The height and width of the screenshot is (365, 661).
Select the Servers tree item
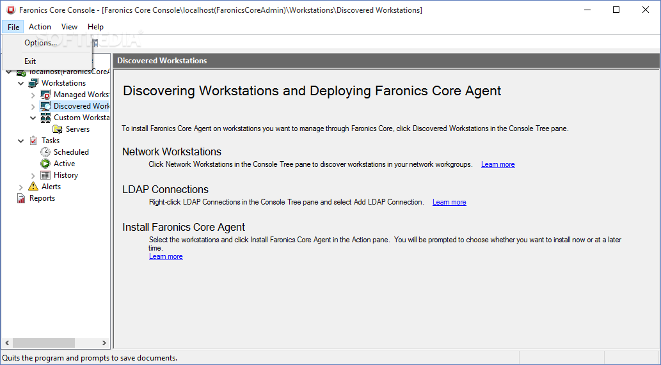click(77, 129)
